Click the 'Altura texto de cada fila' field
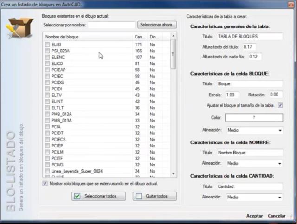Viewport: 297px width, 224px height. click(255, 57)
